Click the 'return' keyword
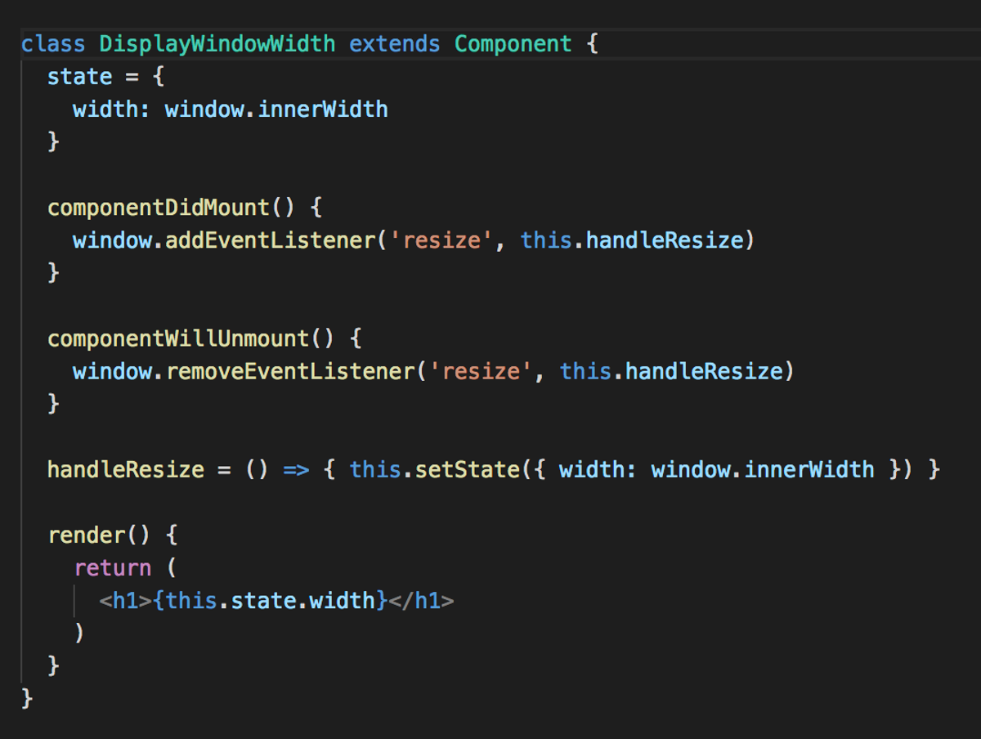Screen dimensions: 981x739 (x=113, y=568)
